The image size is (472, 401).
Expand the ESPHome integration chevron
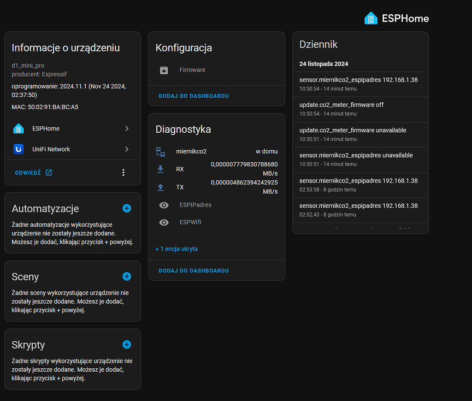(126, 129)
